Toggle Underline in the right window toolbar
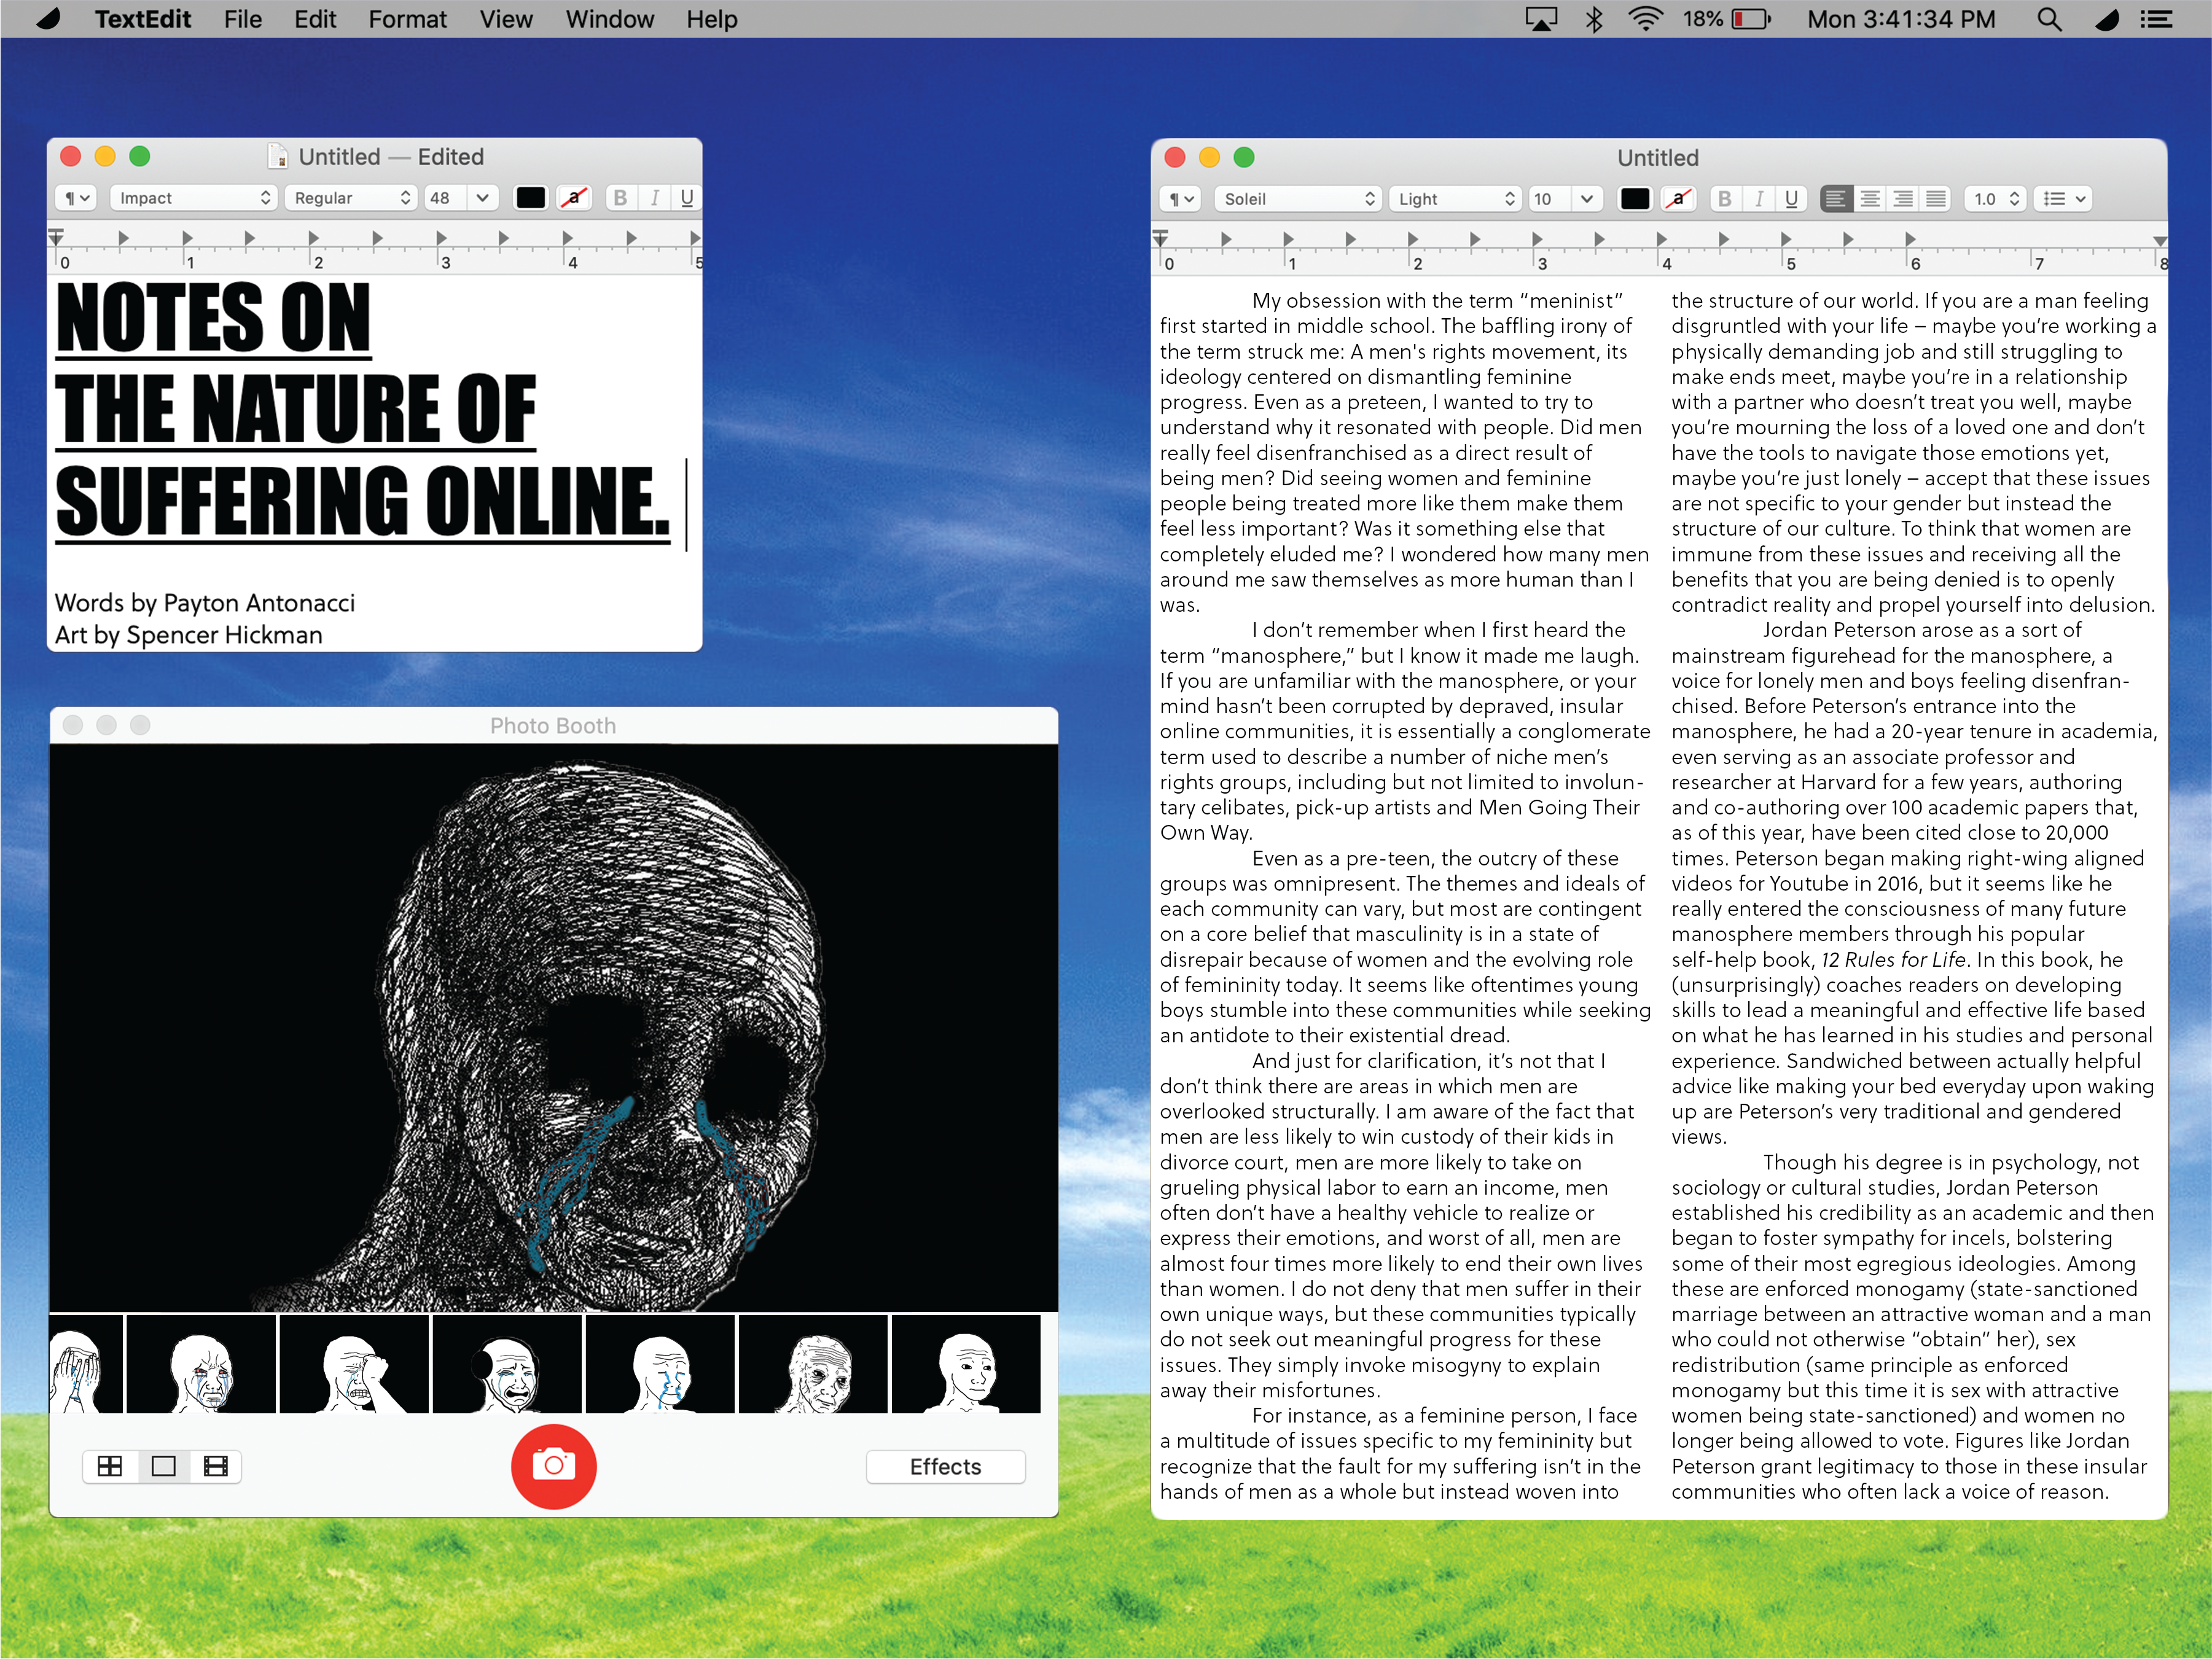 pyautogui.click(x=1791, y=199)
